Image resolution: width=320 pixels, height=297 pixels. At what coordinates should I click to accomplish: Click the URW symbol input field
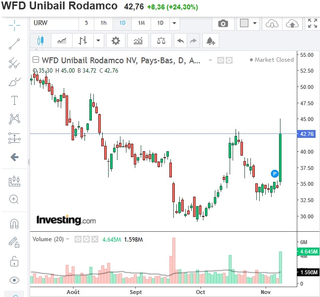pos(54,23)
